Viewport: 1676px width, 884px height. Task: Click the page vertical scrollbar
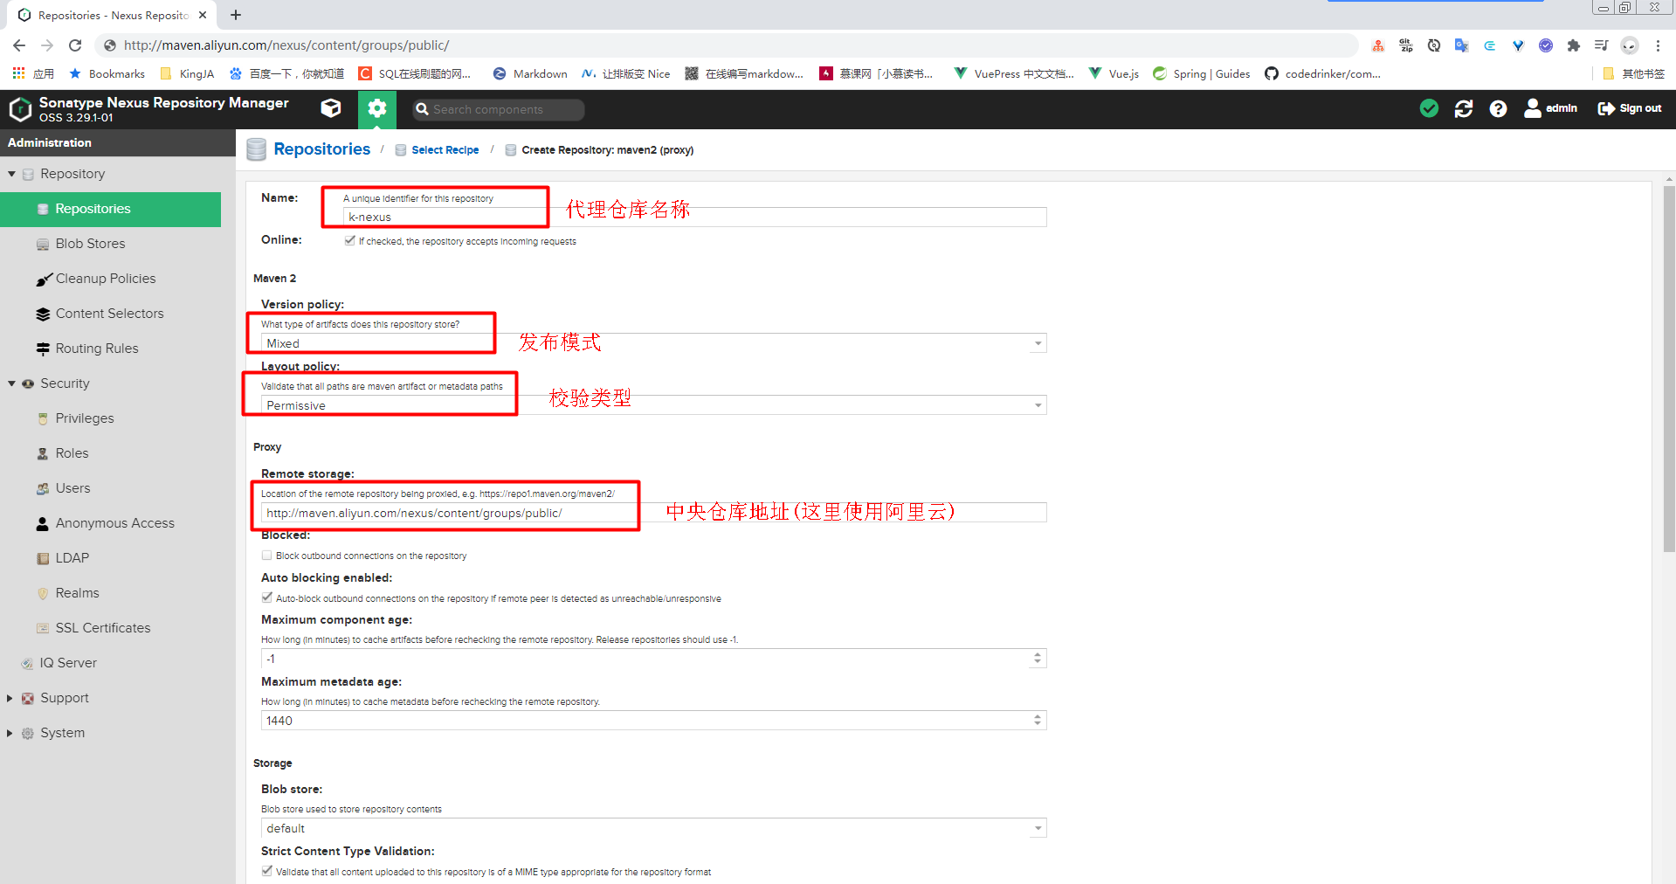[1669, 367]
